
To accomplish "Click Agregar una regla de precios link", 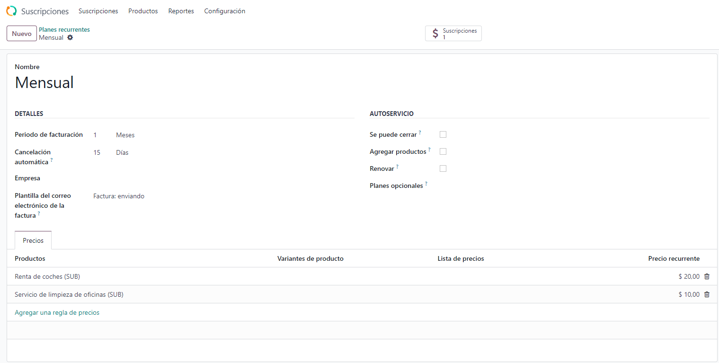I will [57, 312].
